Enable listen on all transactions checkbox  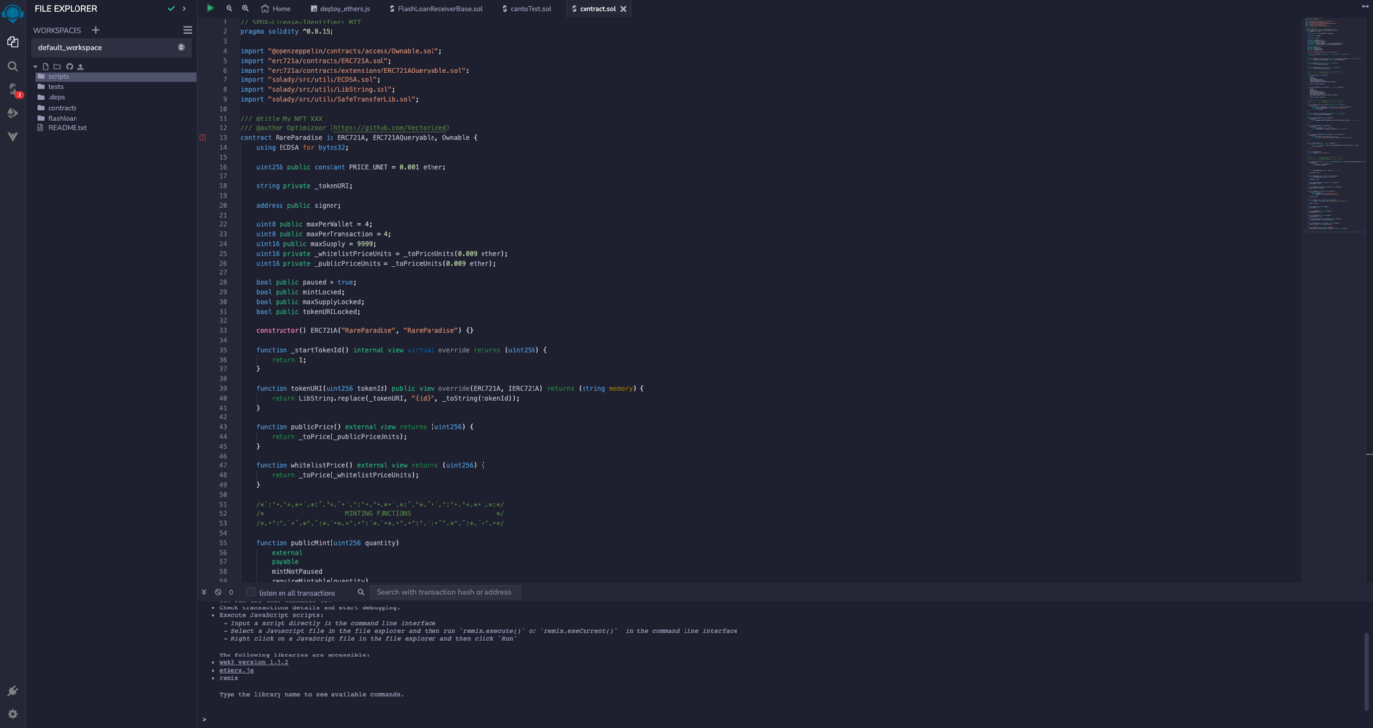click(x=251, y=592)
